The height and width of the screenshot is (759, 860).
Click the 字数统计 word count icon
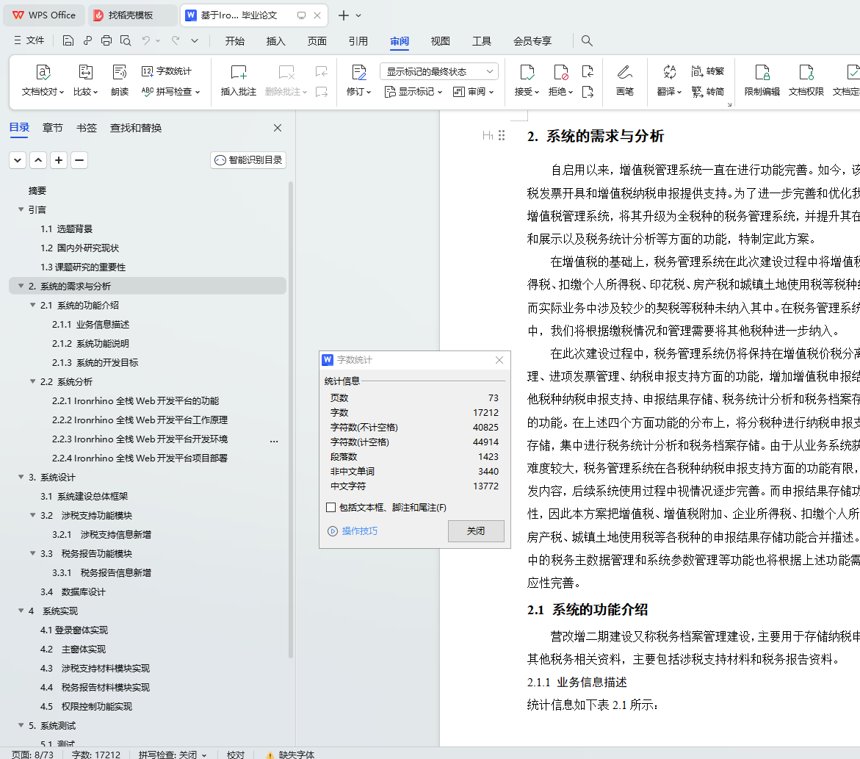pyautogui.click(x=148, y=71)
